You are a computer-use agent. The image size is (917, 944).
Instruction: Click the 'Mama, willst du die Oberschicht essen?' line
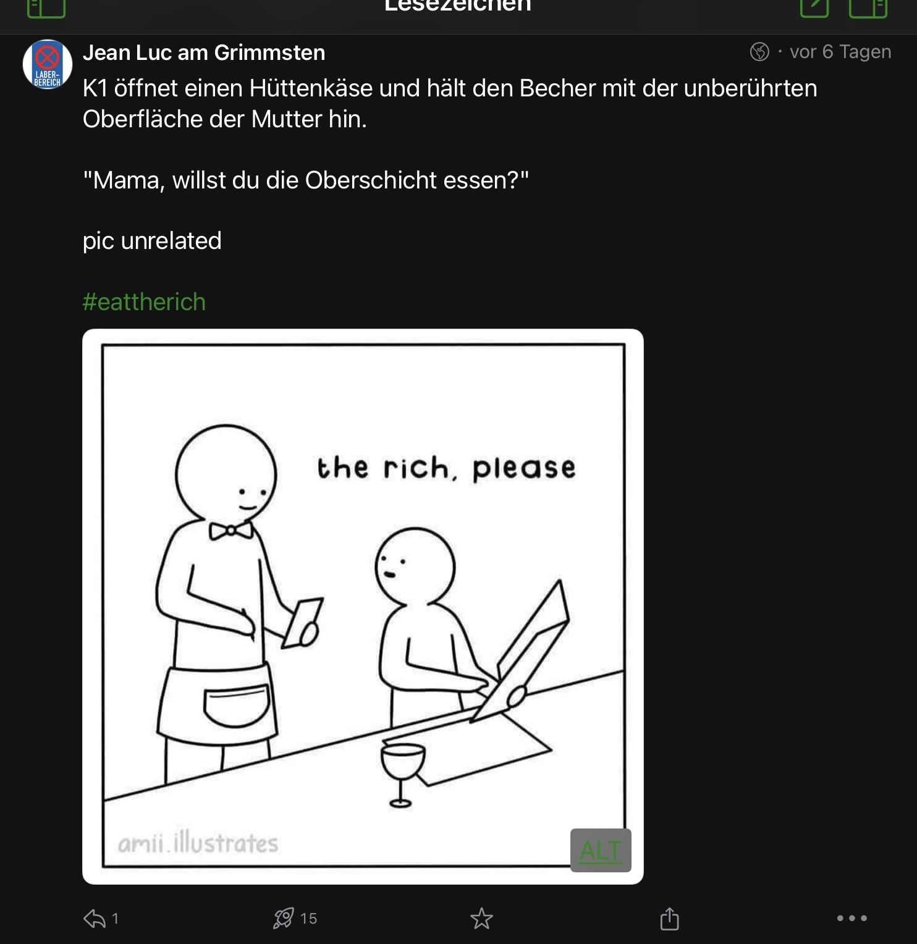click(x=306, y=180)
